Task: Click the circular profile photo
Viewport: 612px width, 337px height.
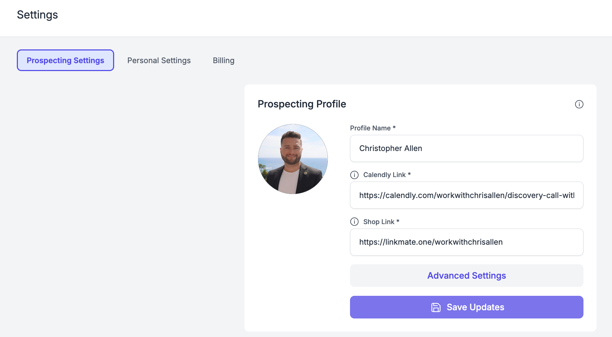Action: point(293,159)
